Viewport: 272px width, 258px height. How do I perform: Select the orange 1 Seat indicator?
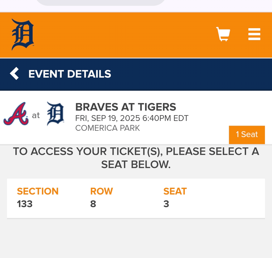coord(247,135)
